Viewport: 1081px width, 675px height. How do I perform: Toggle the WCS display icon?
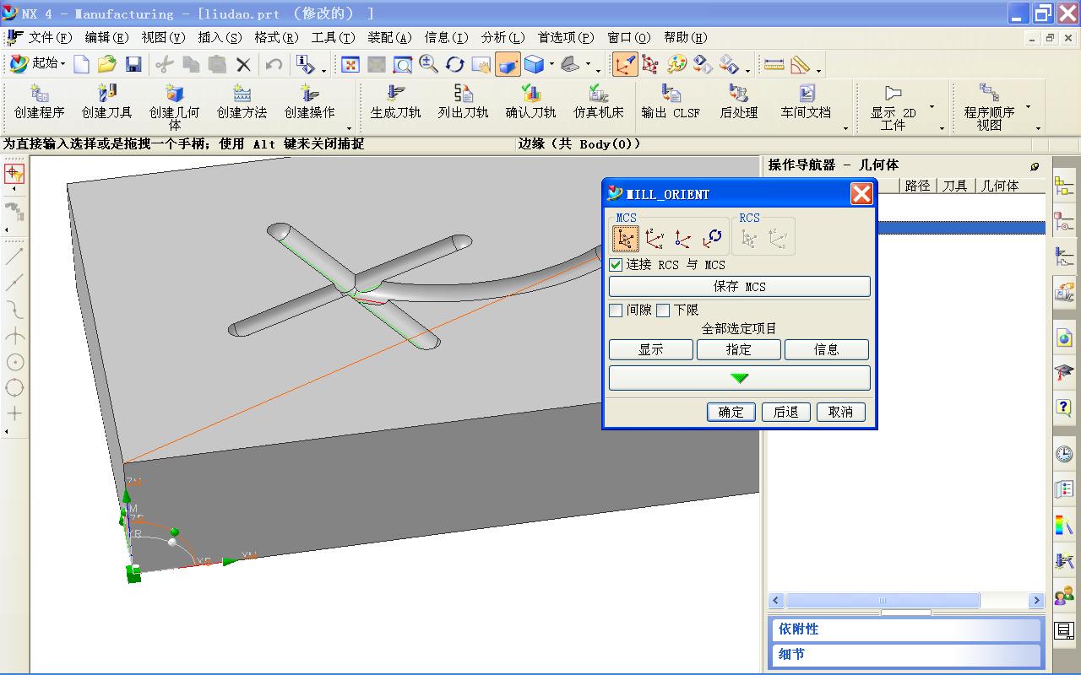[625, 64]
